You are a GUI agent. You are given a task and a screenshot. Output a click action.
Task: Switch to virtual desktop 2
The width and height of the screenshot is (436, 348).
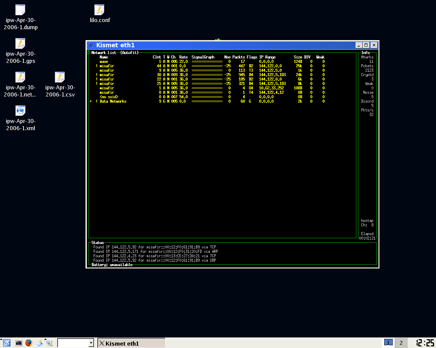[x=401, y=343]
